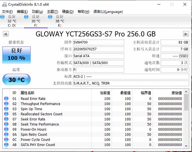The width and height of the screenshot is (192, 152).
Task: Click status orb for Power-On Hours
Action: pyautogui.click(x=6, y=129)
